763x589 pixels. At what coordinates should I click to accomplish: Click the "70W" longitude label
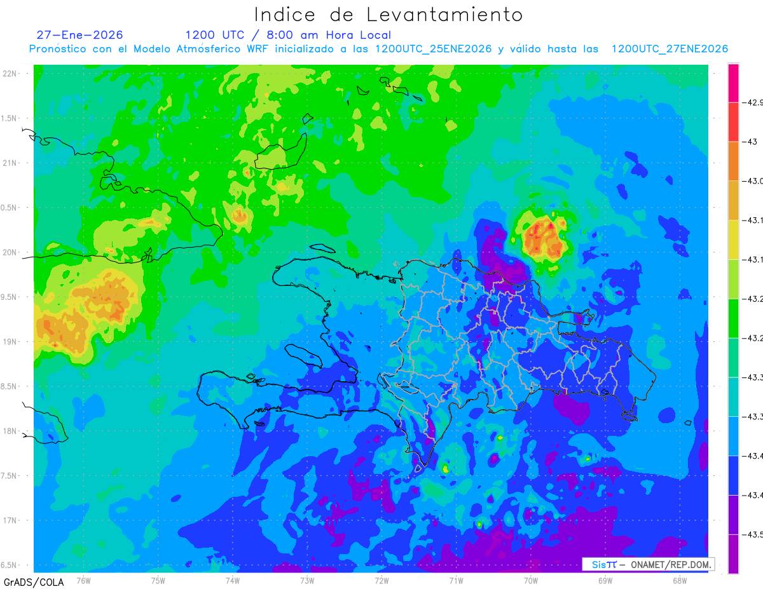click(530, 580)
